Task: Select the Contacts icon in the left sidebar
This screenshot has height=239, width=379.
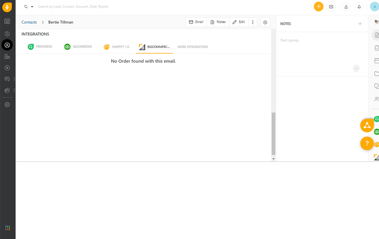Action: [7, 45]
